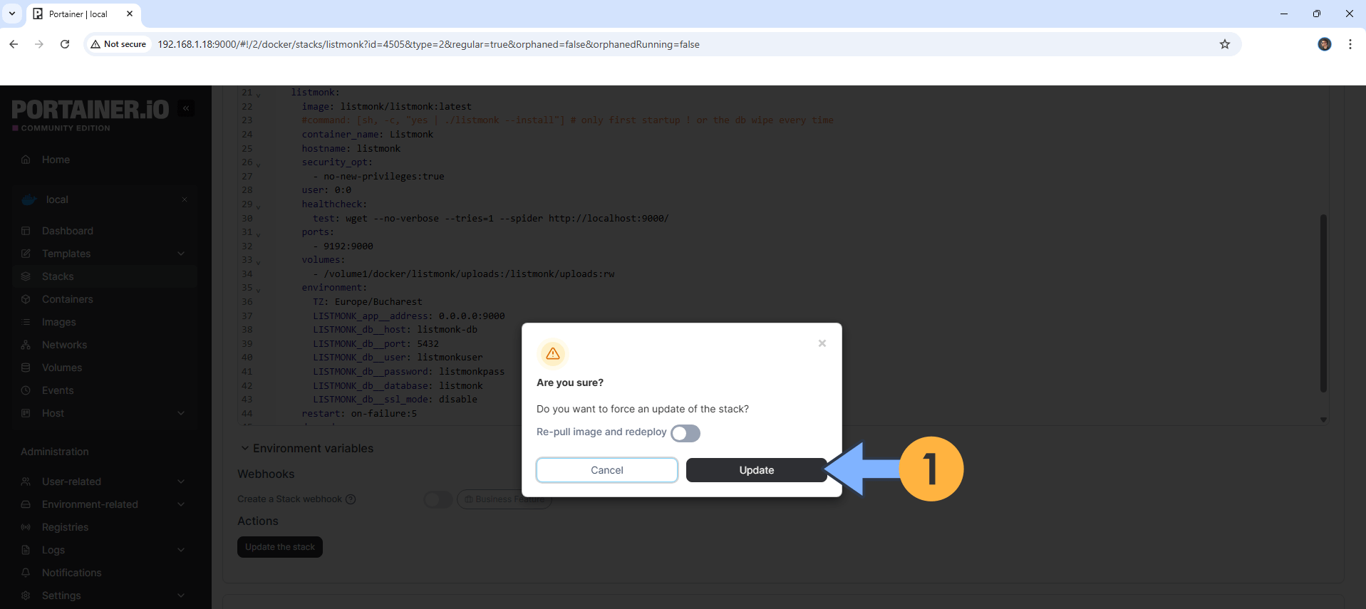Viewport: 1366px width, 609px height.
Task: Bookmark this page with the star icon
Action: coord(1224,44)
